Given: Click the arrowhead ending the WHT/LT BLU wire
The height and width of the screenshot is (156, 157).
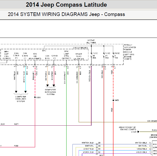Looking at the screenshot, I should point(26,92).
